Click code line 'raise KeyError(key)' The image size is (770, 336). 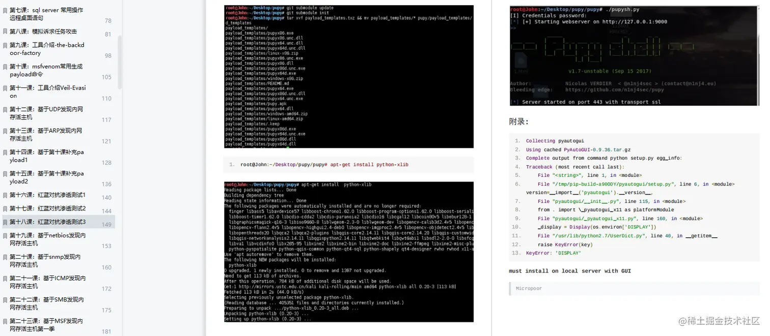click(x=565, y=245)
